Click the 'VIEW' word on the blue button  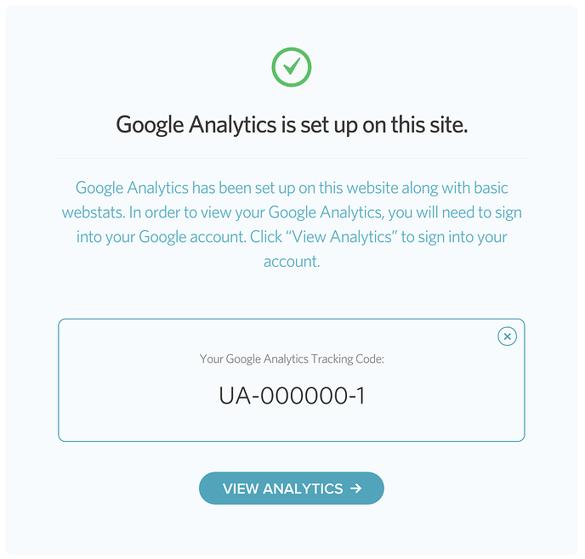[241, 488]
